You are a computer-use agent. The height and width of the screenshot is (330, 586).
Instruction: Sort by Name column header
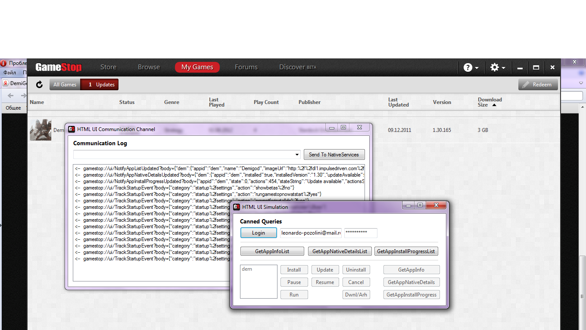click(x=37, y=102)
